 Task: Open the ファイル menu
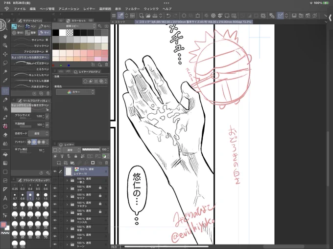click(20, 9)
